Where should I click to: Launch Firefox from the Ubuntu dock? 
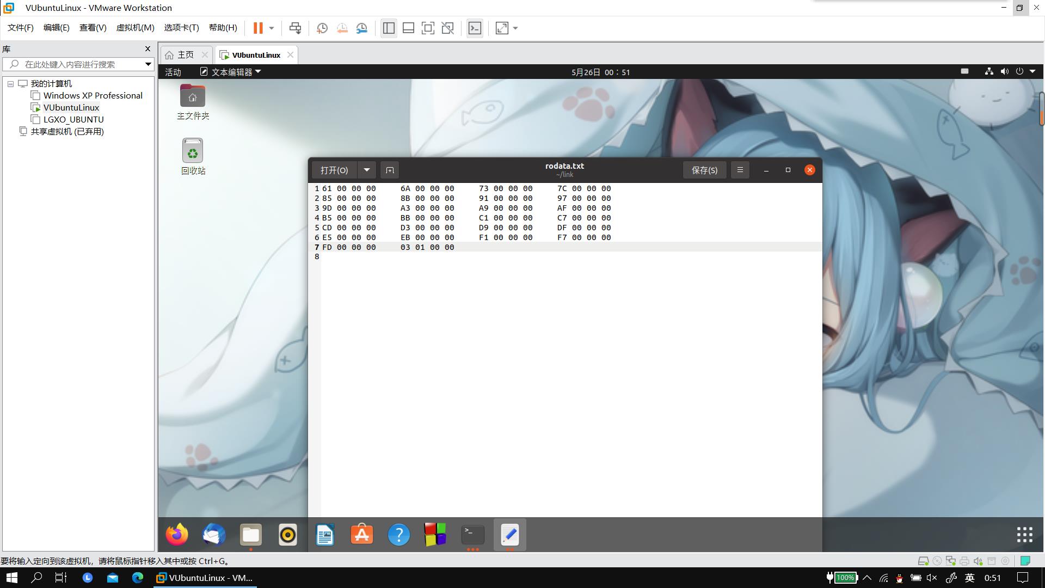pyautogui.click(x=177, y=535)
